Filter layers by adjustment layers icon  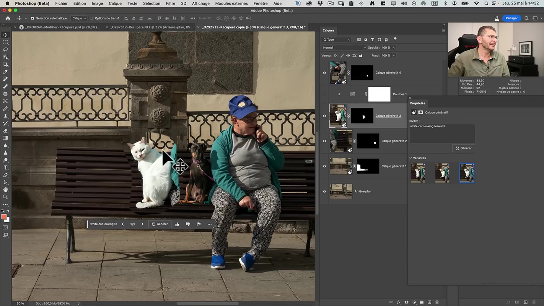[x=365, y=40]
